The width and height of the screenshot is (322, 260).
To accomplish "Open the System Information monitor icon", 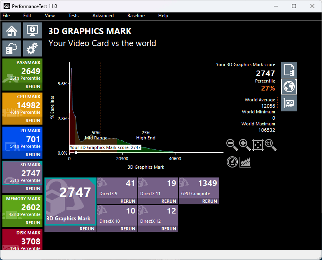I will pos(33,30).
